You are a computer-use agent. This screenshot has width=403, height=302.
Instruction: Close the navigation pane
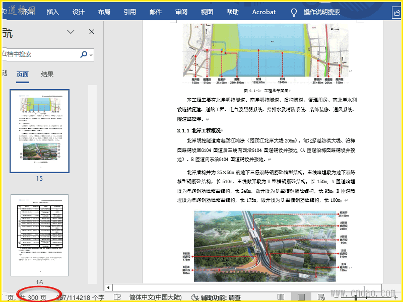point(91,32)
